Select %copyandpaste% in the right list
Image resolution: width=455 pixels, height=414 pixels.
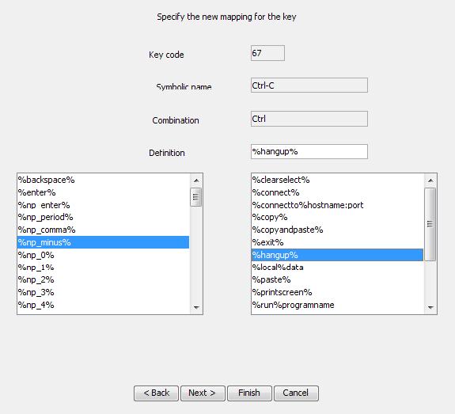point(337,230)
